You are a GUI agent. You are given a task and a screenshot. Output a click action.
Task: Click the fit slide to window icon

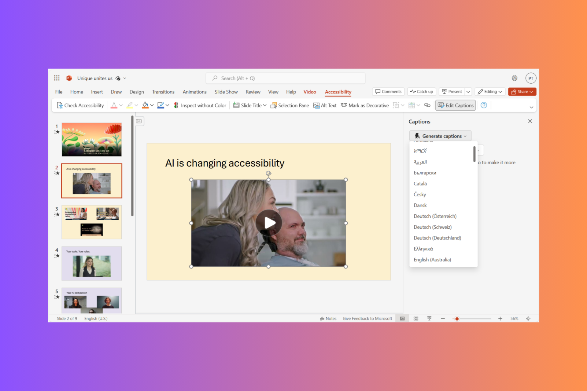pyautogui.click(x=528, y=319)
